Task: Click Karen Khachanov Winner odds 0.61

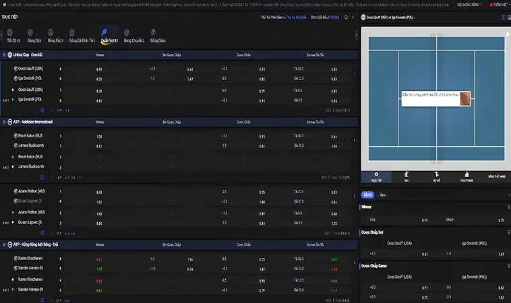Action: coord(99,259)
